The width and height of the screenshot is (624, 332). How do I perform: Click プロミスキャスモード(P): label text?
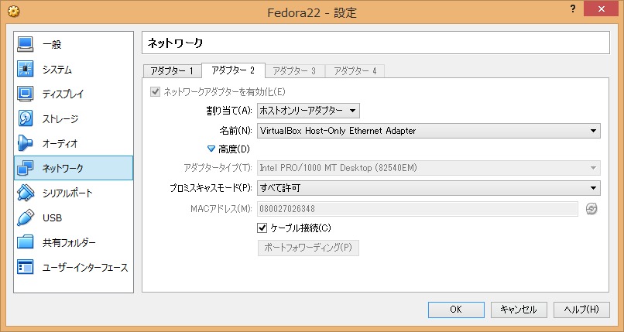pyautogui.click(x=211, y=188)
